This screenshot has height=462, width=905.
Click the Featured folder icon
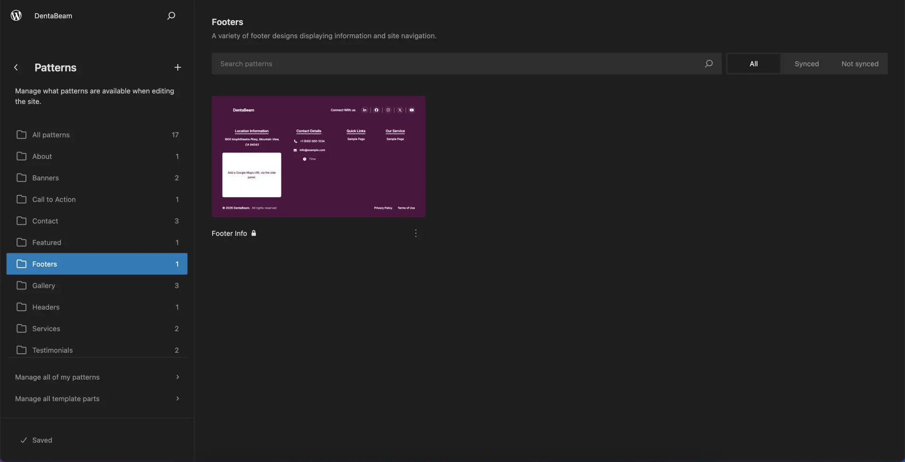tap(21, 243)
